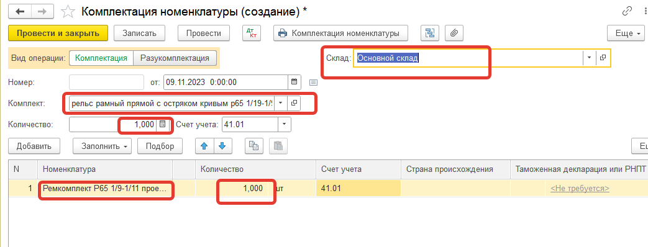
Task: Click the unit cell шт in row 1
Action: [x=292, y=188]
